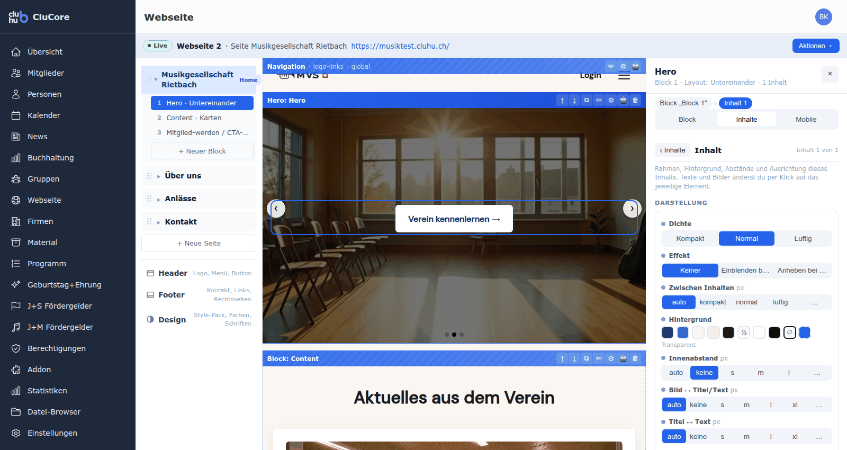Add a new block with Neuer Block
Screen dimensions: 847x450
coord(202,151)
